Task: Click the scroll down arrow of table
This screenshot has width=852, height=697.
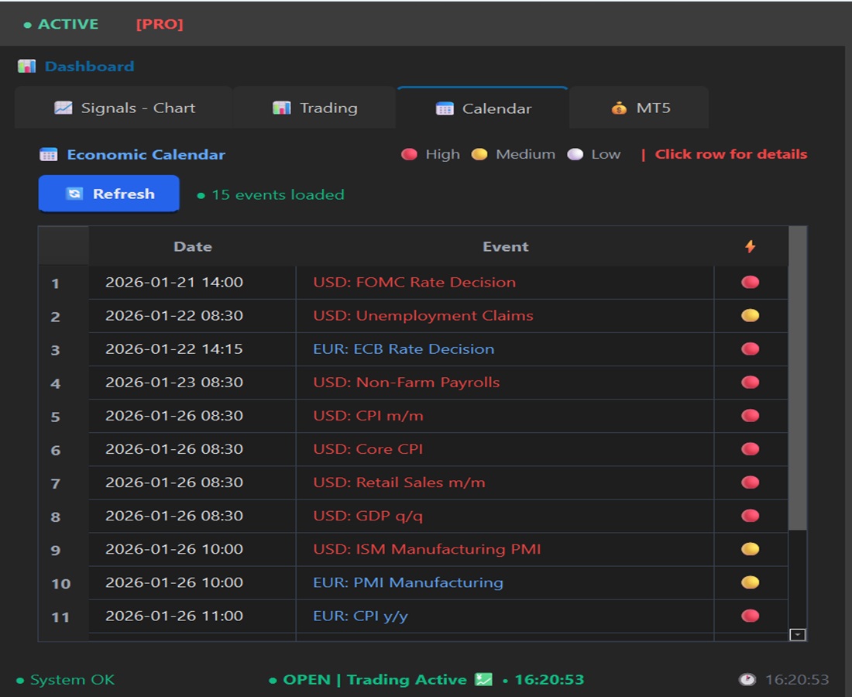Action: (798, 635)
